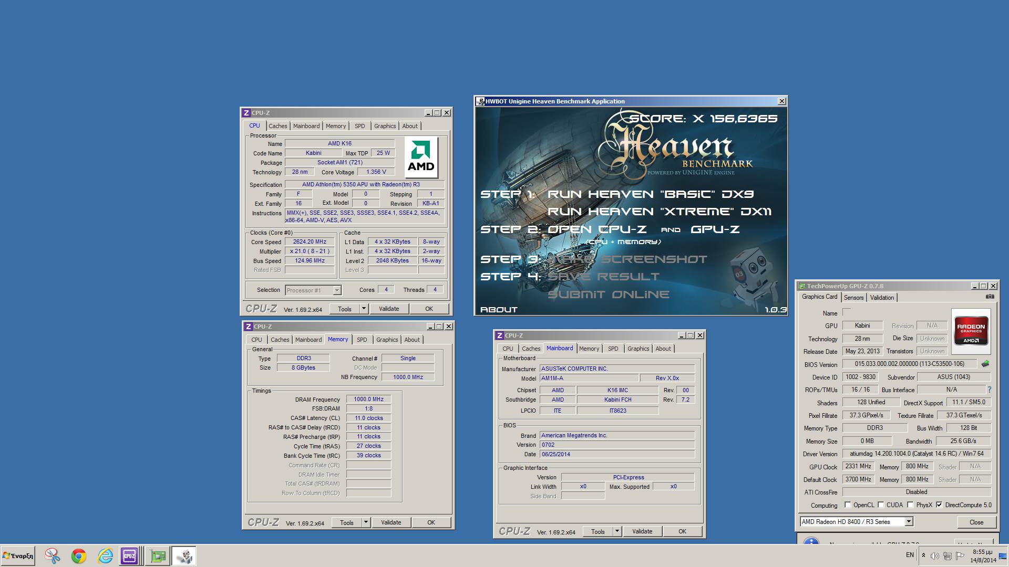
Task: Launch Google Chrome from the taskbar
Action: point(79,555)
